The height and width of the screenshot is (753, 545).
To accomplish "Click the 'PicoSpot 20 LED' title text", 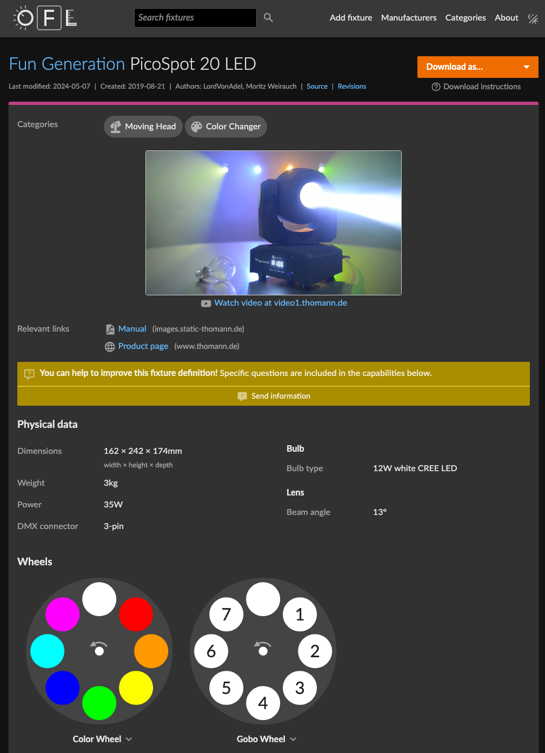I will point(193,64).
